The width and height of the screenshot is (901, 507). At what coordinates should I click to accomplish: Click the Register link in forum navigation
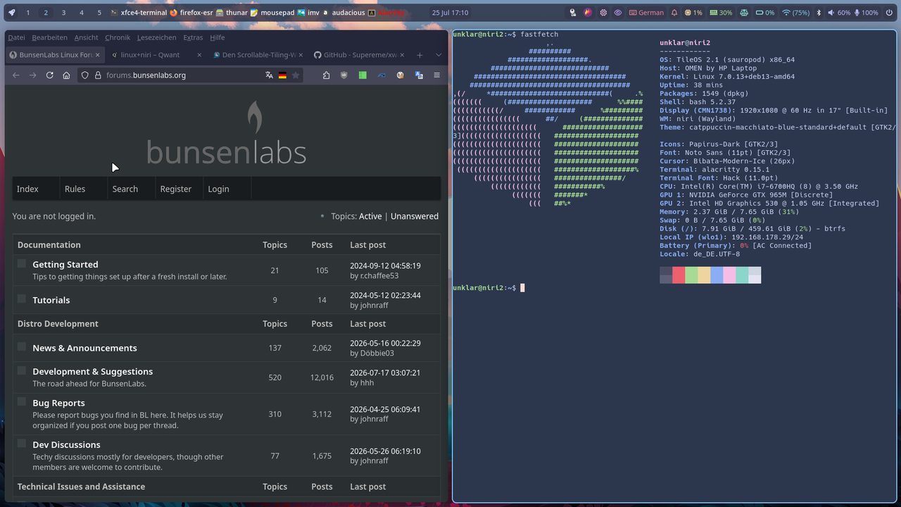175,189
